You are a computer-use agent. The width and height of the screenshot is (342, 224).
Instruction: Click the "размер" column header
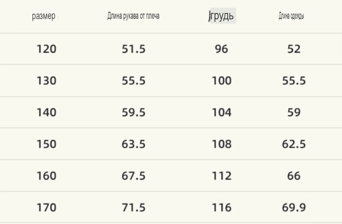[x=44, y=16]
